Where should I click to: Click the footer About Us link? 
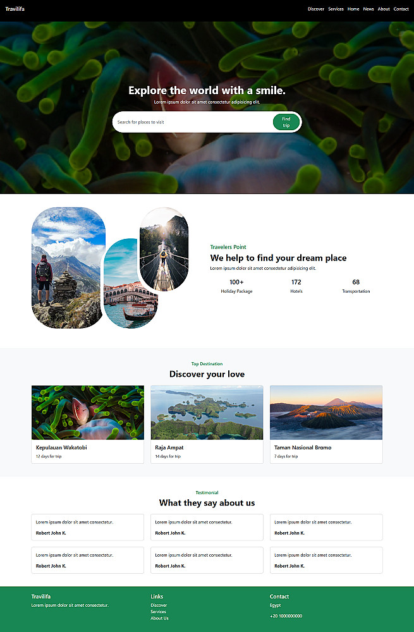tap(160, 618)
